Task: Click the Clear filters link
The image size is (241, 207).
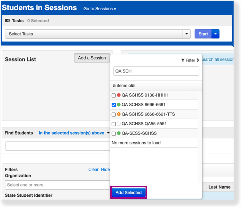Action: point(93,170)
